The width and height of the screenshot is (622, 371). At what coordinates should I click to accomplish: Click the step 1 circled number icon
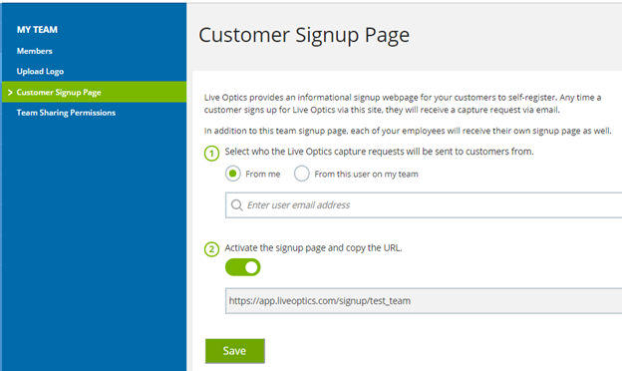212,154
